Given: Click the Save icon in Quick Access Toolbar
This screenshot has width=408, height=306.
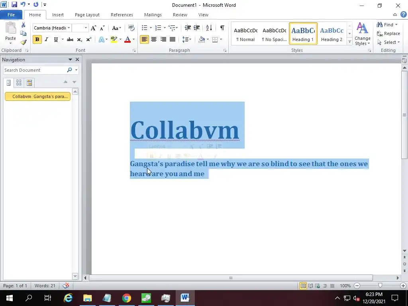Looking at the screenshot, I should (x=14, y=4).
